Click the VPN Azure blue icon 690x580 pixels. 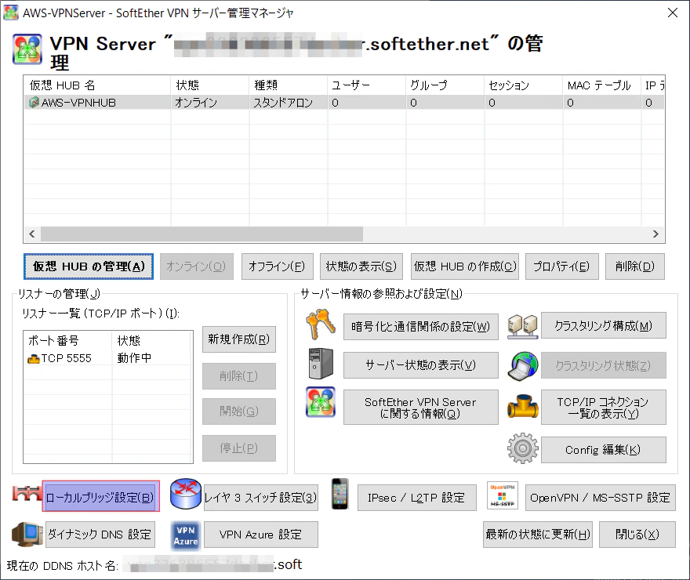tap(186, 535)
